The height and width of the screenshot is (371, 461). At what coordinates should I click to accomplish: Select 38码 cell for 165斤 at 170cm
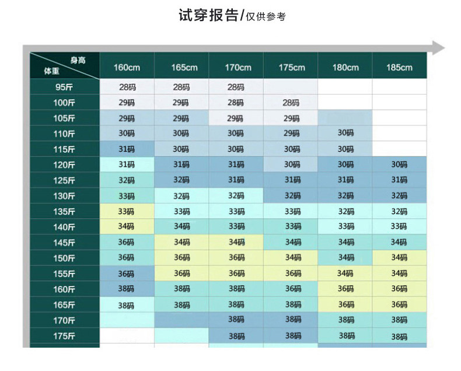pyautogui.click(x=236, y=304)
